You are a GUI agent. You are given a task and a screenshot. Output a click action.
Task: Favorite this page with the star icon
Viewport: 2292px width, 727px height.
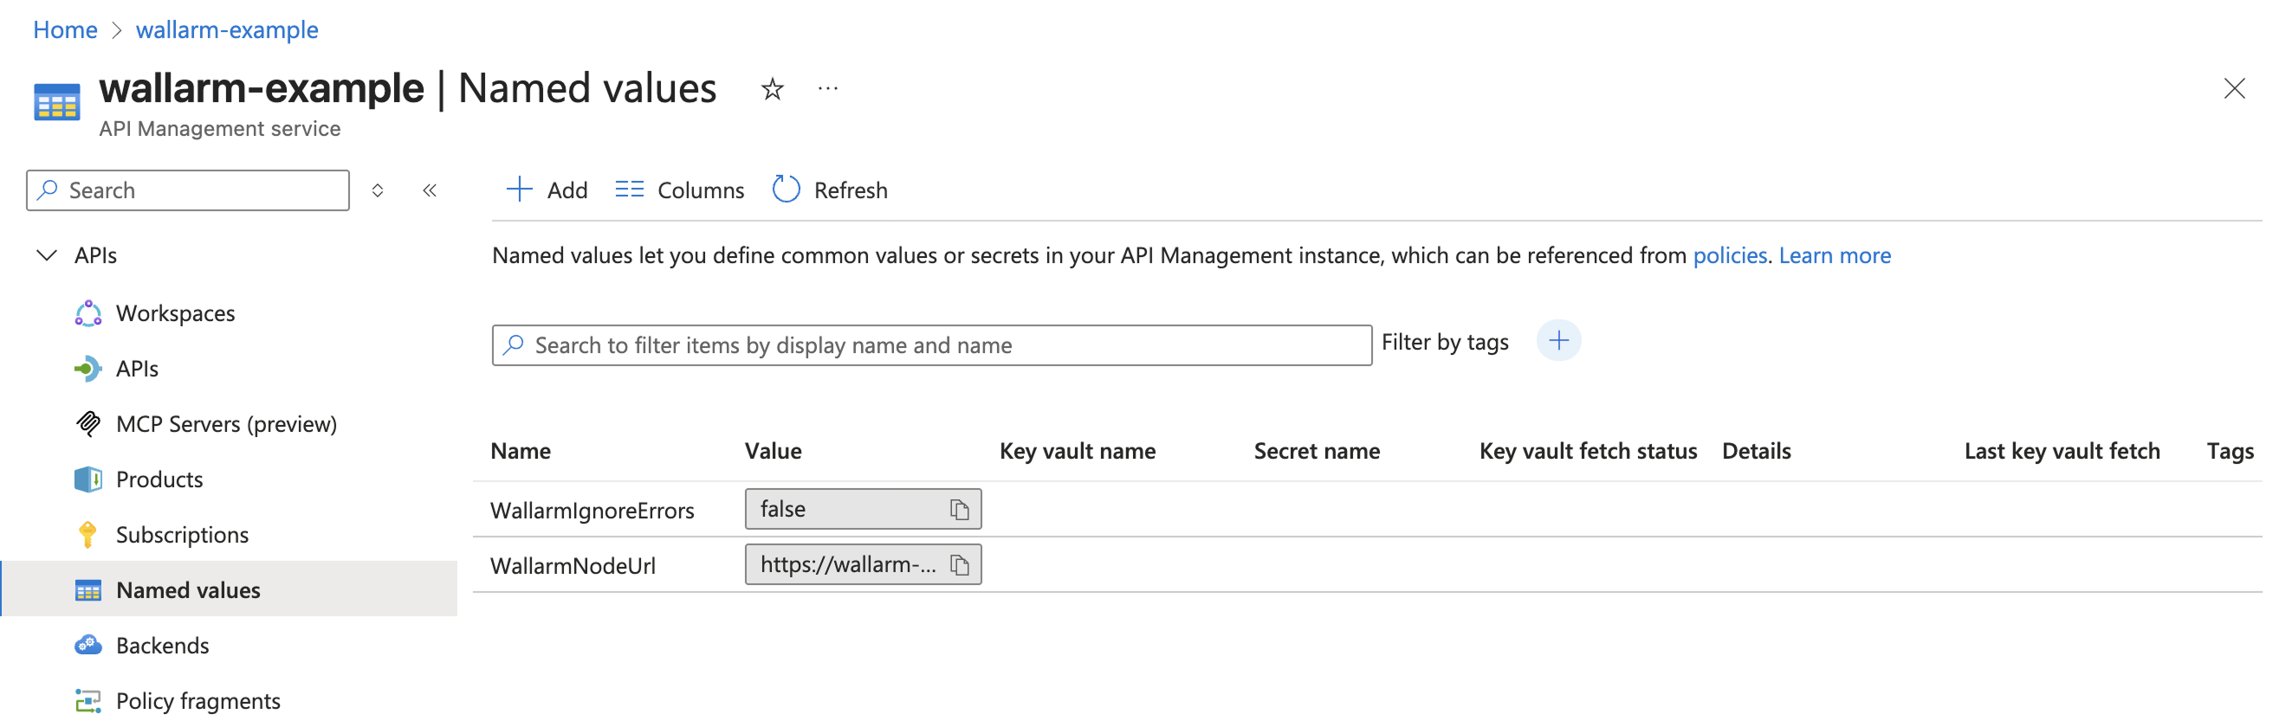coord(772,89)
